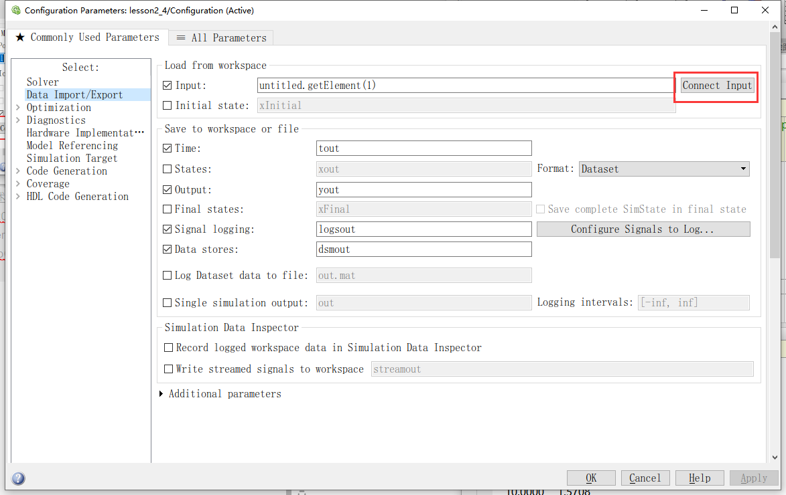Expand the Optimization tree node

click(18, 107)
